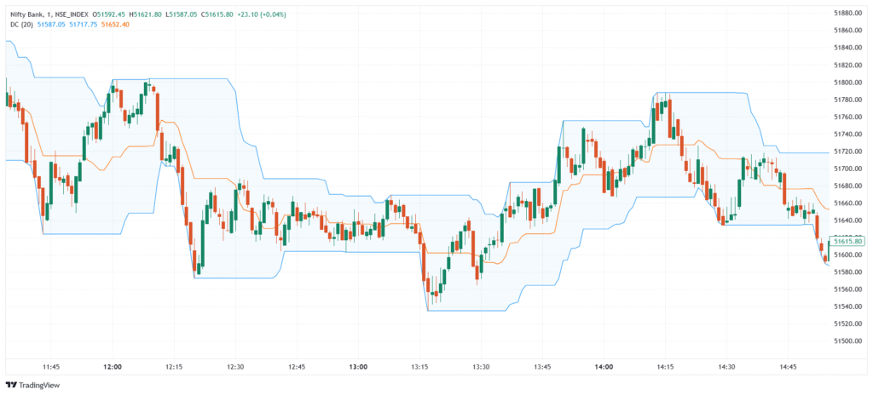Image resolution: width=873 pixels, height=395 pixels.
Task: Click the 14:00 time axis label
Action: click(604, 367)
